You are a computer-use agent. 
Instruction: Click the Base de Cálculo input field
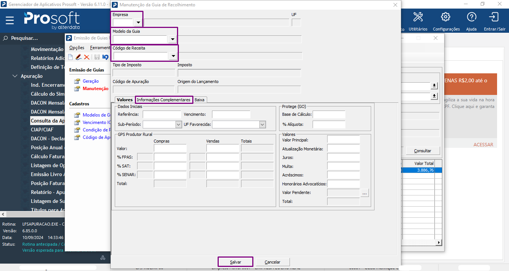tap(329, 115)
